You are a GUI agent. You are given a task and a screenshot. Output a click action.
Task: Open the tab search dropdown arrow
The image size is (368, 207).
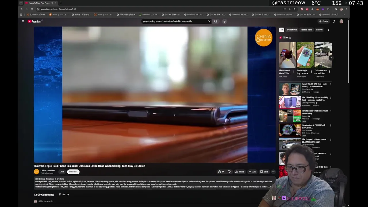(x=21, y=3)
